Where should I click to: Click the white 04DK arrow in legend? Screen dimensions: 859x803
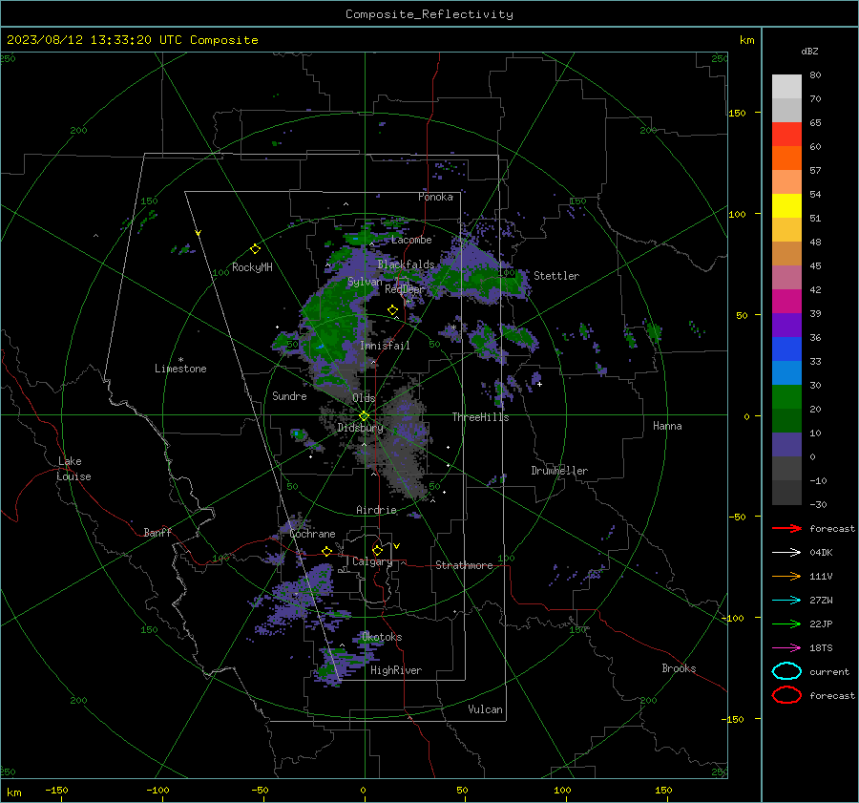[786, 552]
